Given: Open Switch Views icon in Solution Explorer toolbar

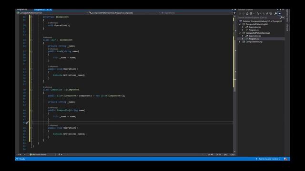Looking at the screenshot, I should (251, 14).
